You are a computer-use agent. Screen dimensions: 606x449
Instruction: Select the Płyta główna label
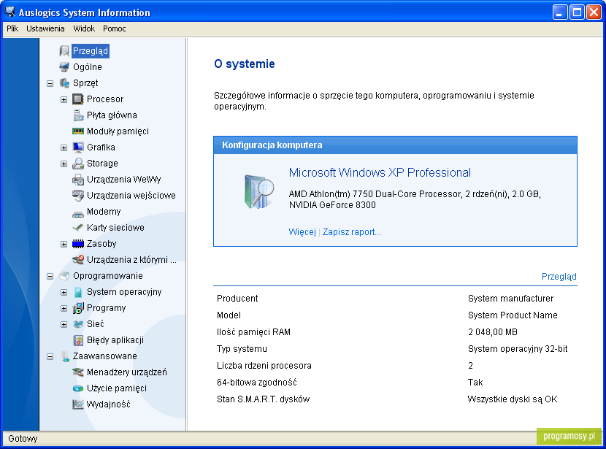(112, 115)
